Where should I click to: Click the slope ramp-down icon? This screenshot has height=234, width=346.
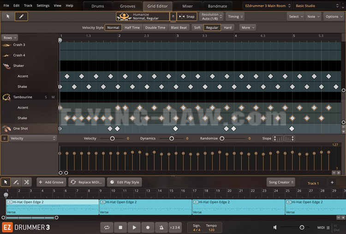290,138
